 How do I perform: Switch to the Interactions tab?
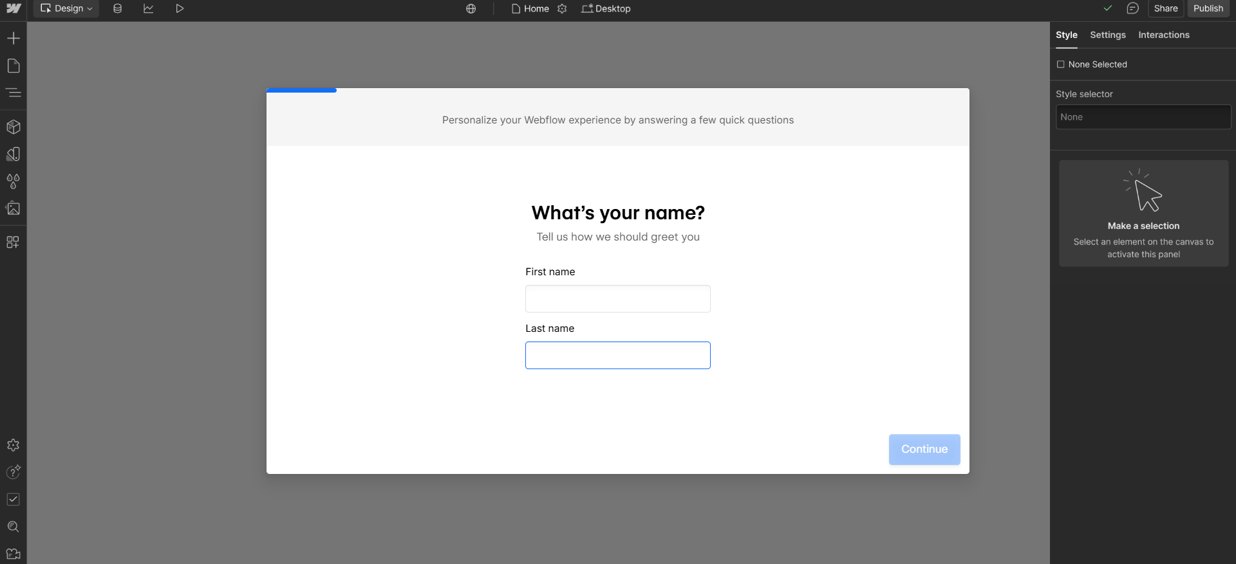tap(1163, 35)
